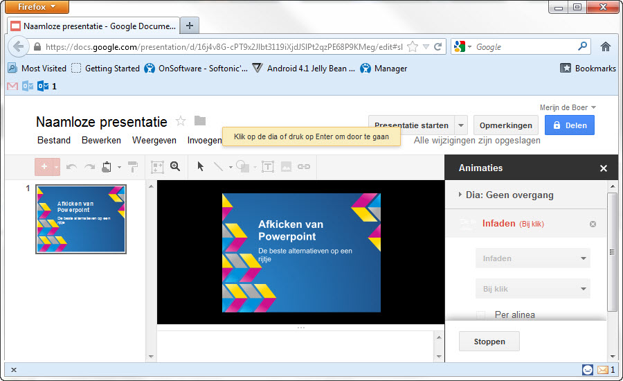This screenshot has height=381, width=623.
Task: Open the new slide dropdown arrow
Action: 57,167
